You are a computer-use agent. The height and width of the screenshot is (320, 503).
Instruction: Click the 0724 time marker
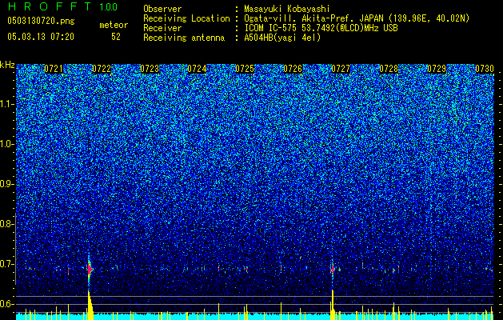pos(197,69)
